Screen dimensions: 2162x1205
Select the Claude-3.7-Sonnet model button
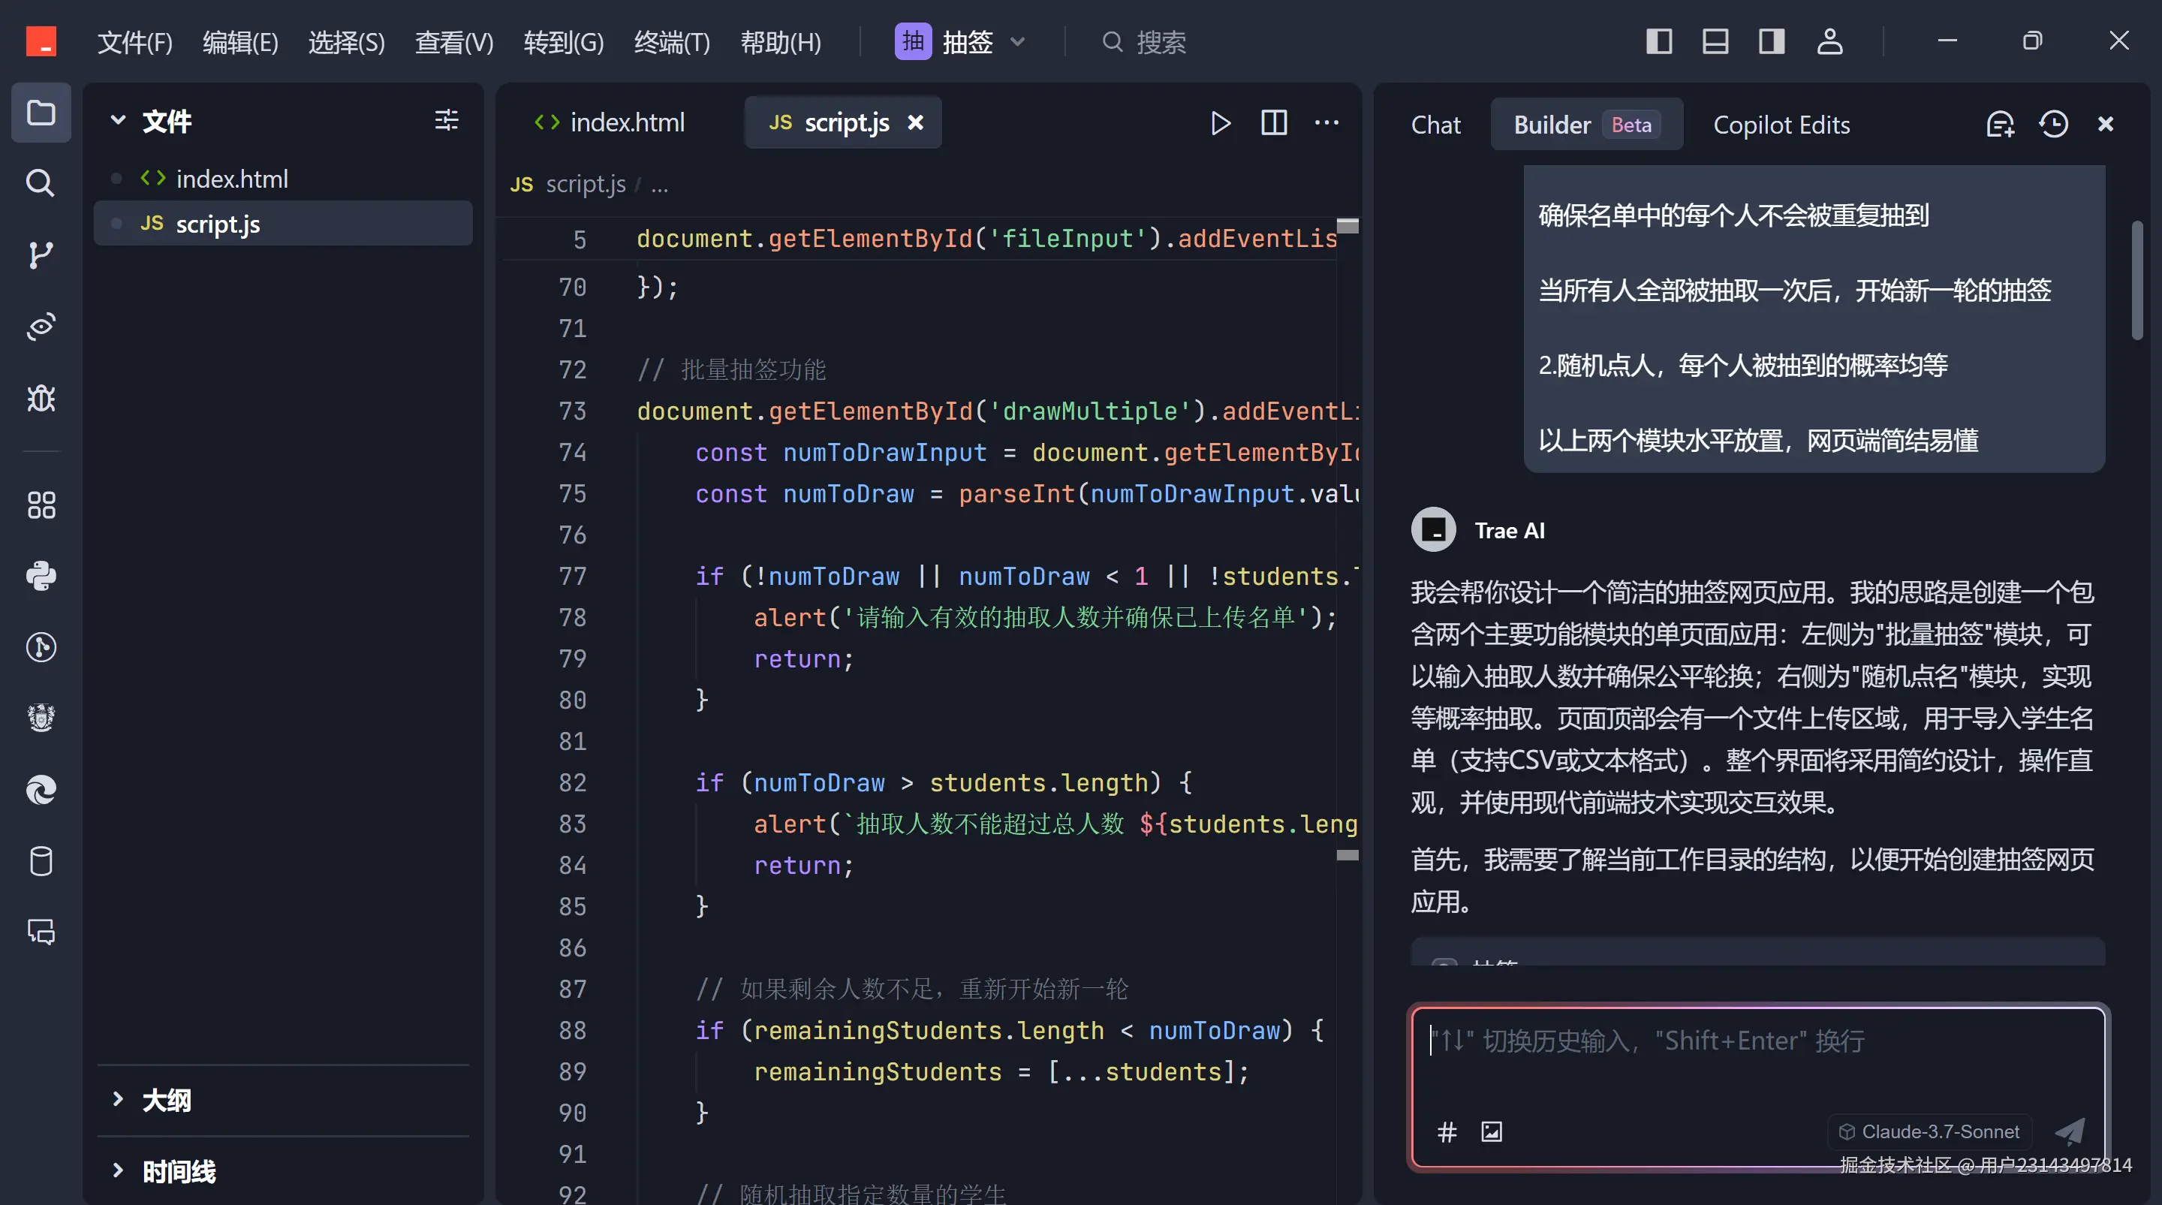1929,1132
